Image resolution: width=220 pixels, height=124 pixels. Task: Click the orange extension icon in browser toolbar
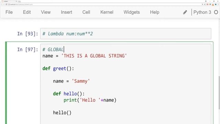click(213, 4)
